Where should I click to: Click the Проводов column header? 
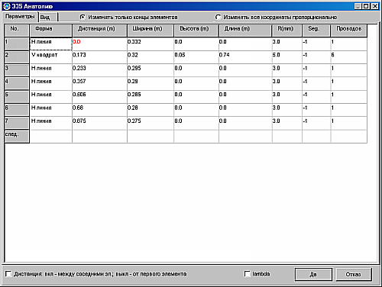(x=349, y=31)
